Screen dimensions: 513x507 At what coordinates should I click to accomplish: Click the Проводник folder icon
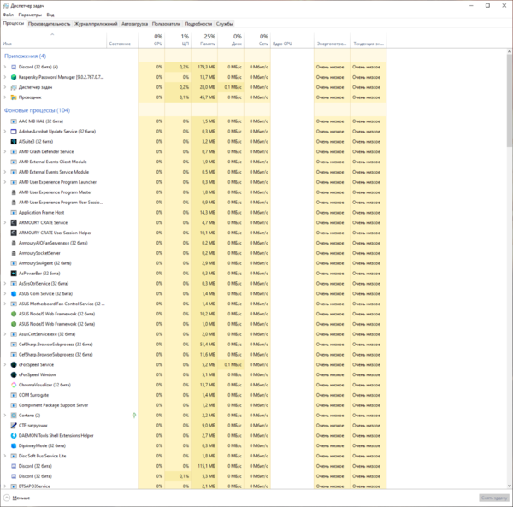tap(14, 97)
